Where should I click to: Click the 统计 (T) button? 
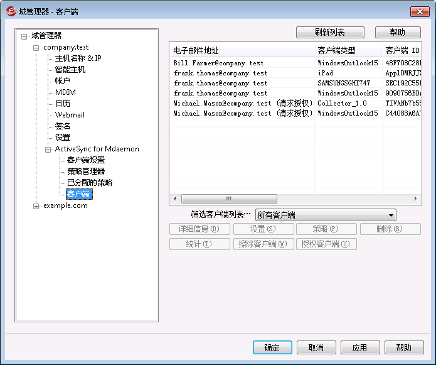coord(199,244)
